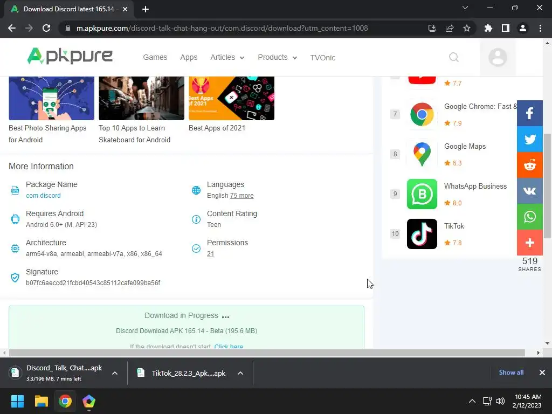
Task: Click the address bar URL field
Action: (x=222, y=28)
